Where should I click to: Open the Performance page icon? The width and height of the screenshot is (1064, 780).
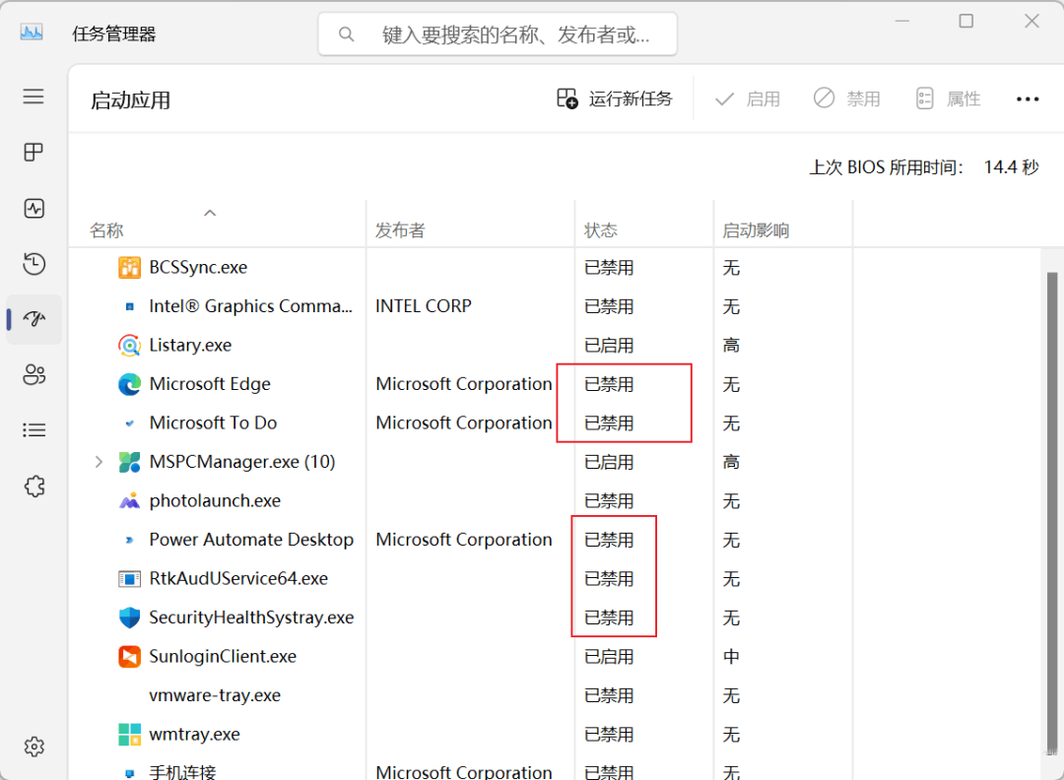[x=33, y=208]
